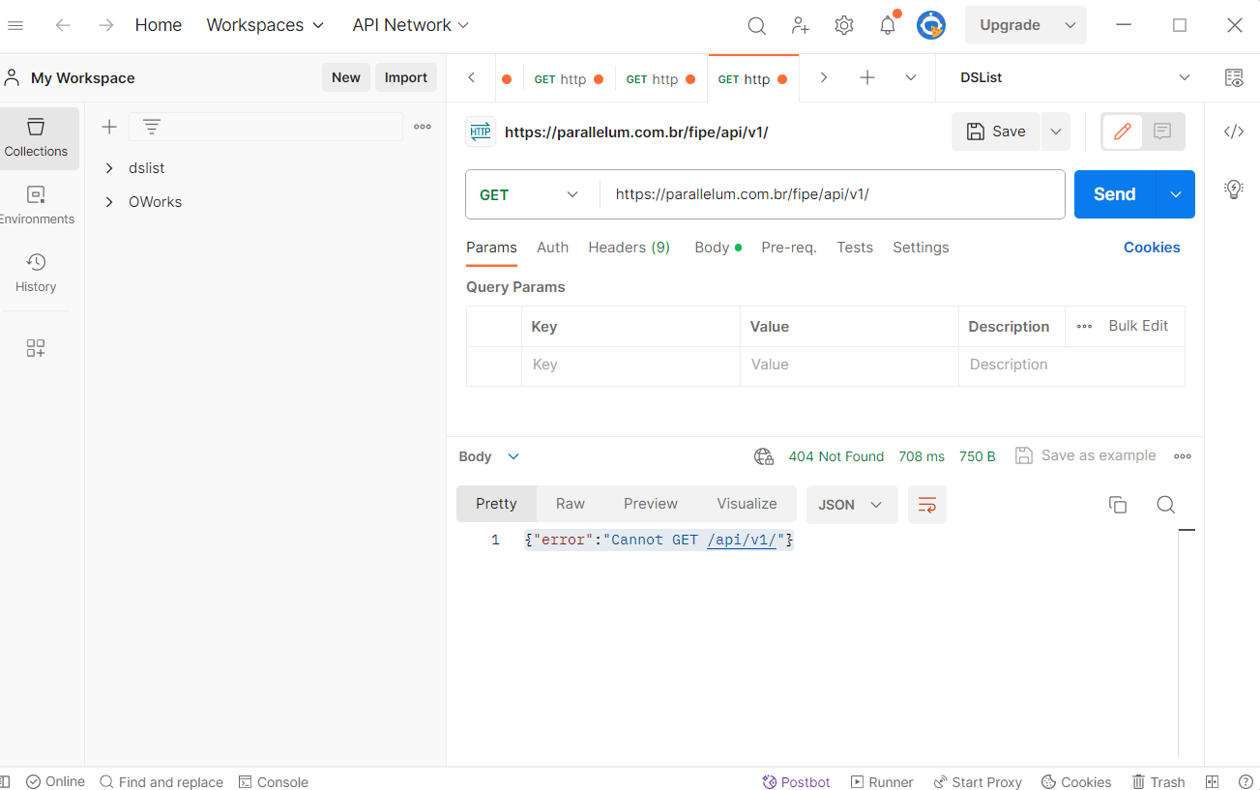Click the request URL input field

coord(833,194)
